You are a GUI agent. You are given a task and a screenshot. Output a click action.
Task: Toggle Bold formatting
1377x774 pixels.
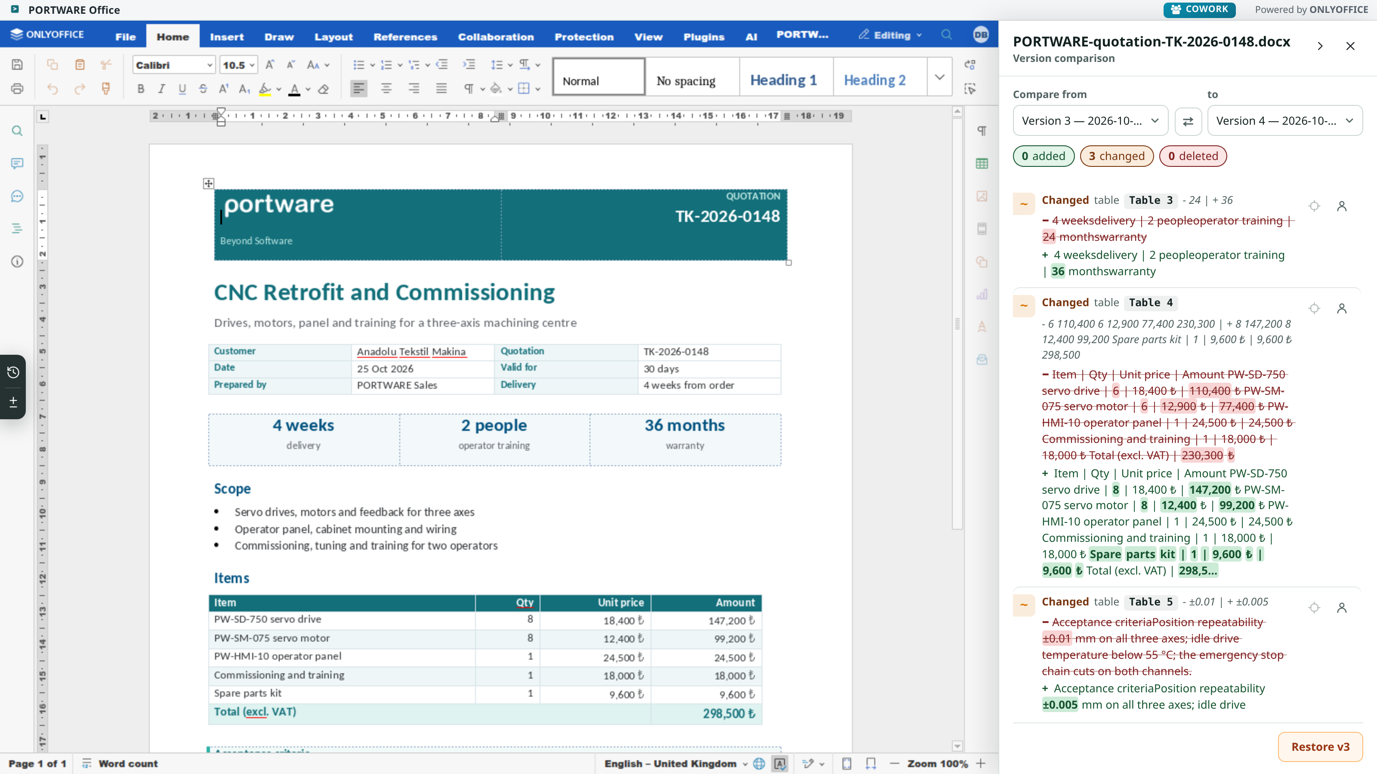(x=141, y=89)
